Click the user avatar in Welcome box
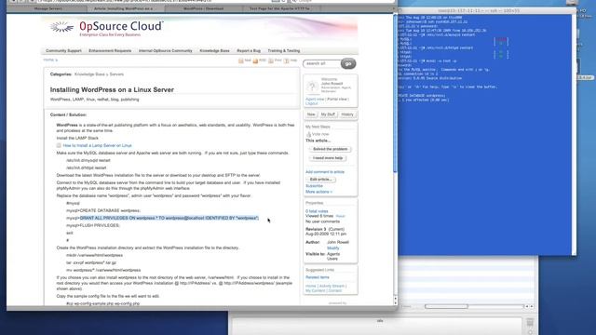 coord(312,86)
